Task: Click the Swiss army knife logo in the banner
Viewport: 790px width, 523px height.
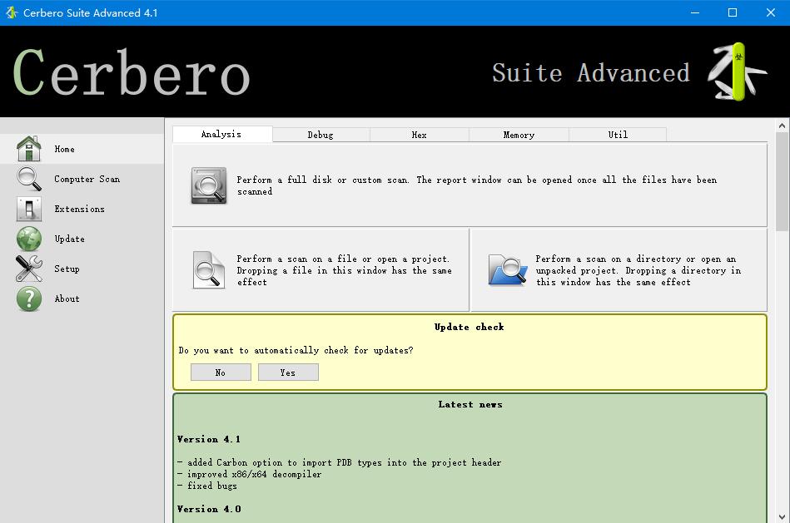Action: [737, 72]
